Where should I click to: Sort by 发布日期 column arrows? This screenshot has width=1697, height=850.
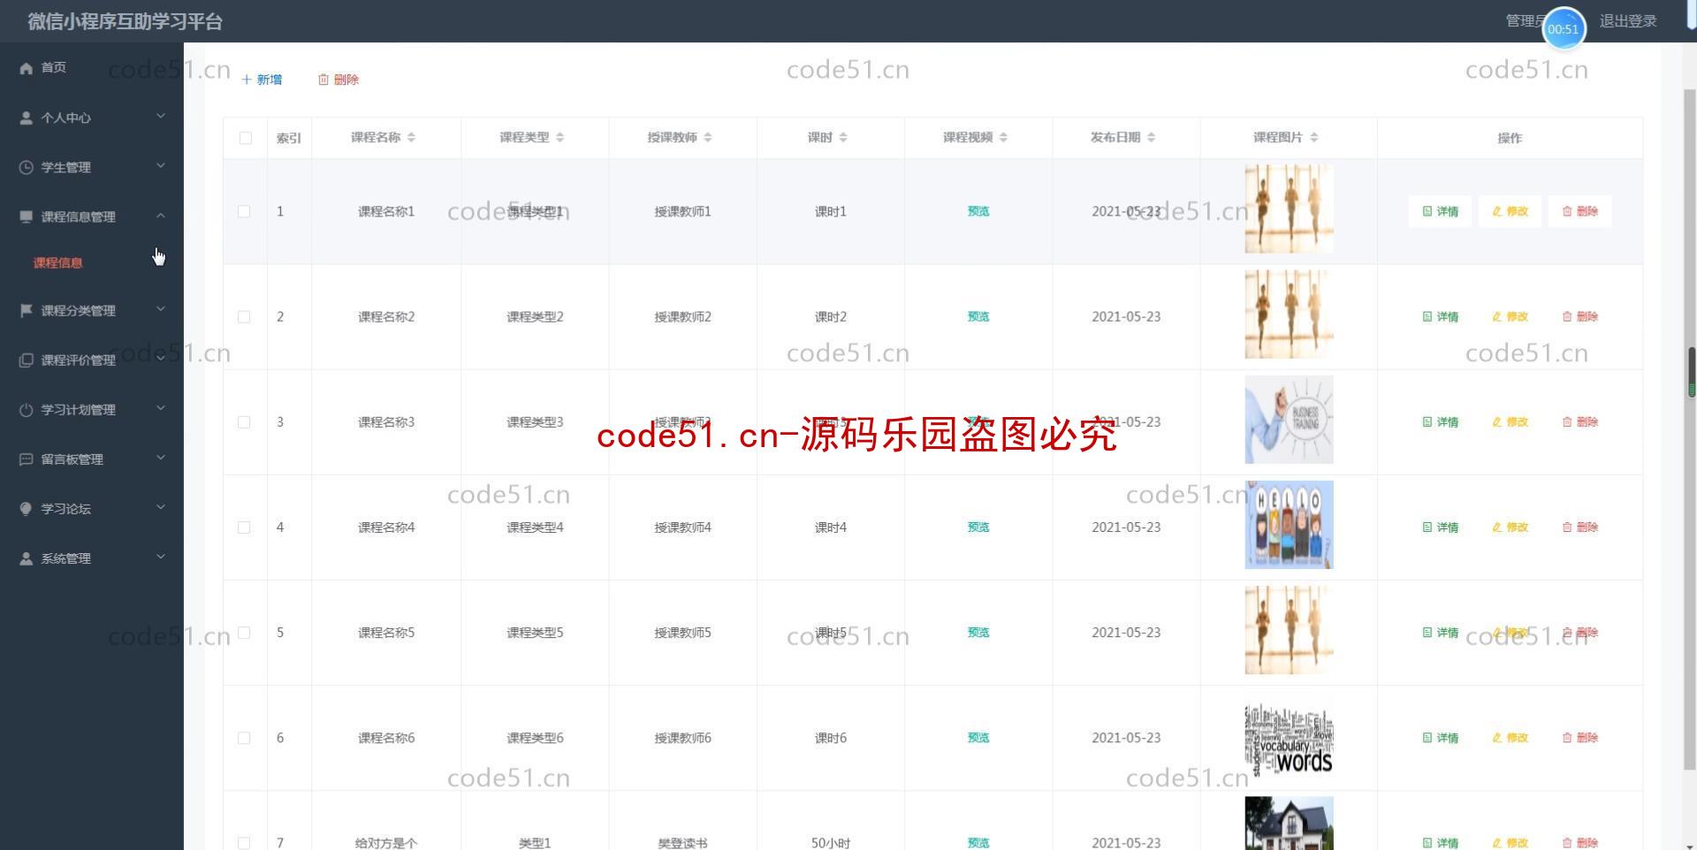pos(1151,137)
